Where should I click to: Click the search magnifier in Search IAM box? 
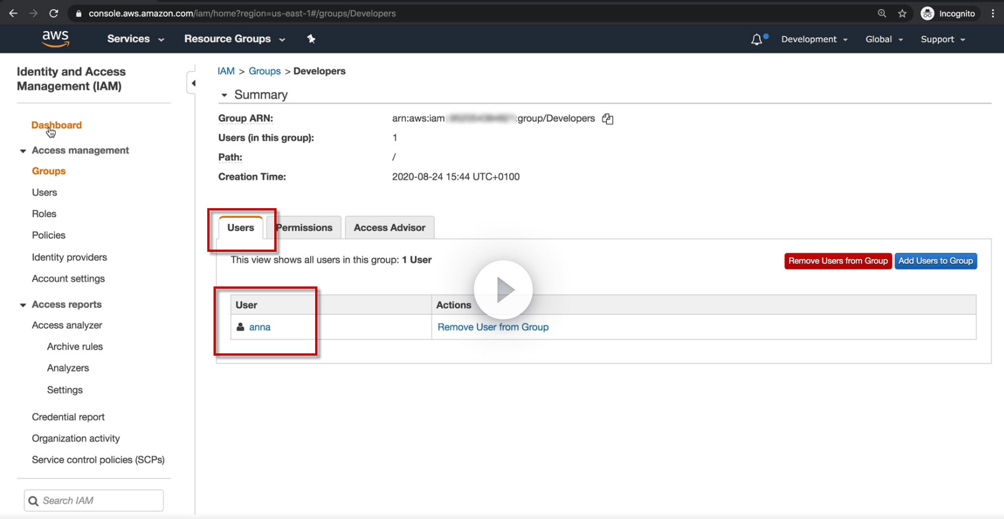click(x=34, y=501)
